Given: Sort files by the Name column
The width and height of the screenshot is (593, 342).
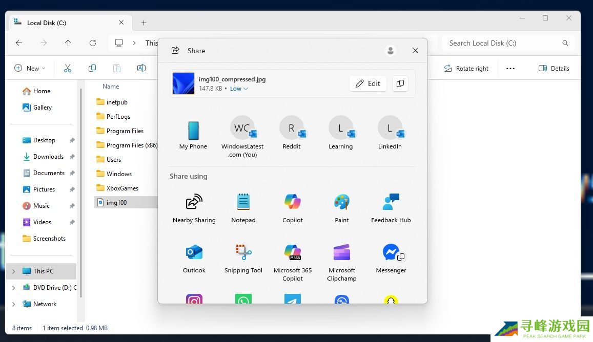Looking at the screenshot, I should (x=111, y=87).
